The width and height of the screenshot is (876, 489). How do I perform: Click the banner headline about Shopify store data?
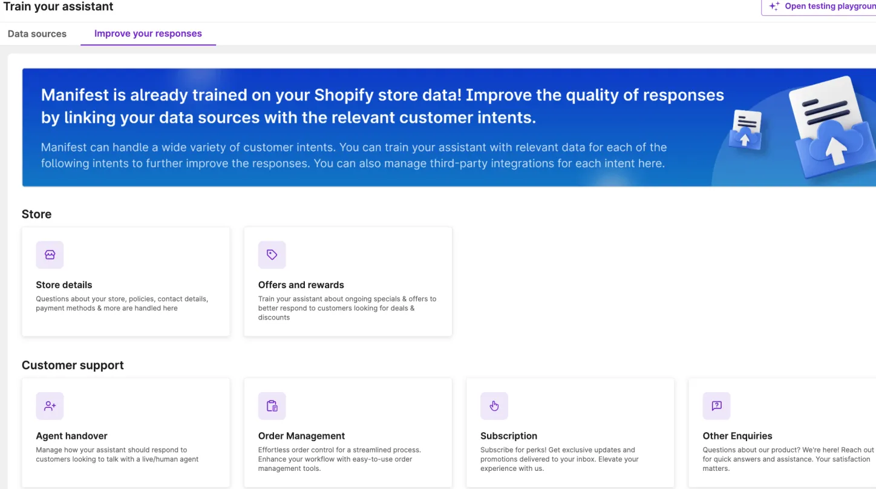[x=382, y=106]
